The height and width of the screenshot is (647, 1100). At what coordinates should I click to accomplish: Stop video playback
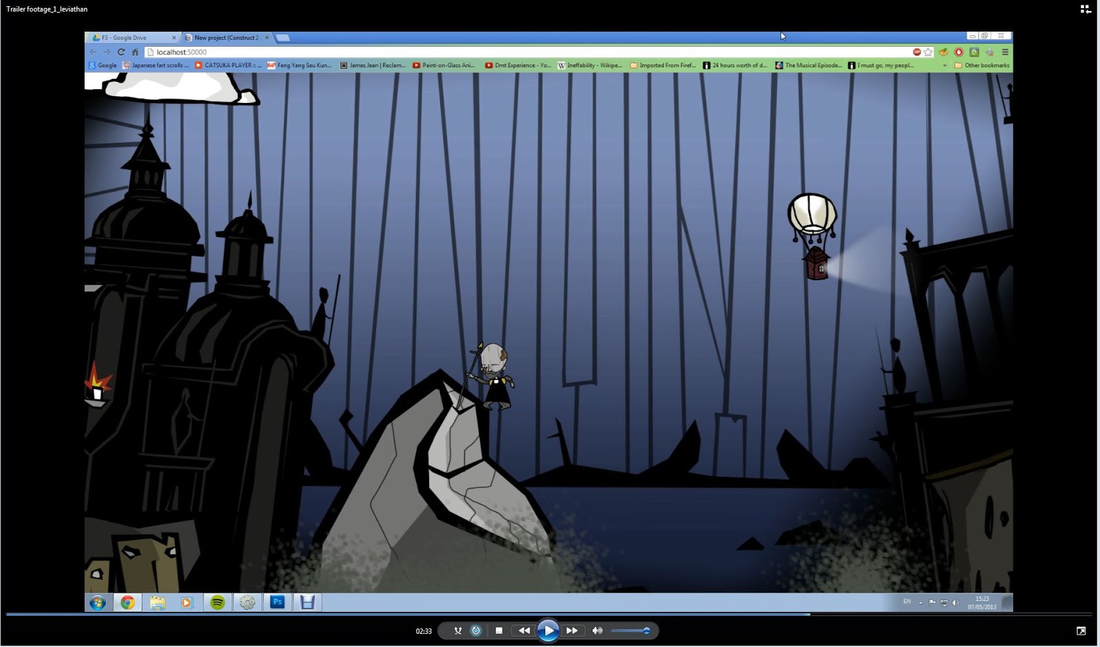[x=499, y=631]
